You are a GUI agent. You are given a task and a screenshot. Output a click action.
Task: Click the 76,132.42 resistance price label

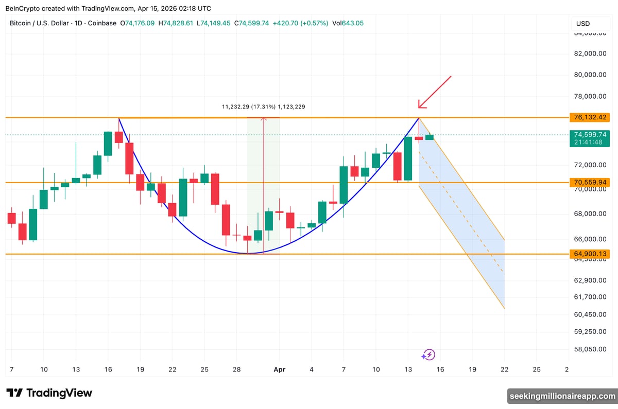pyautogui.click(x=589, y=117)
